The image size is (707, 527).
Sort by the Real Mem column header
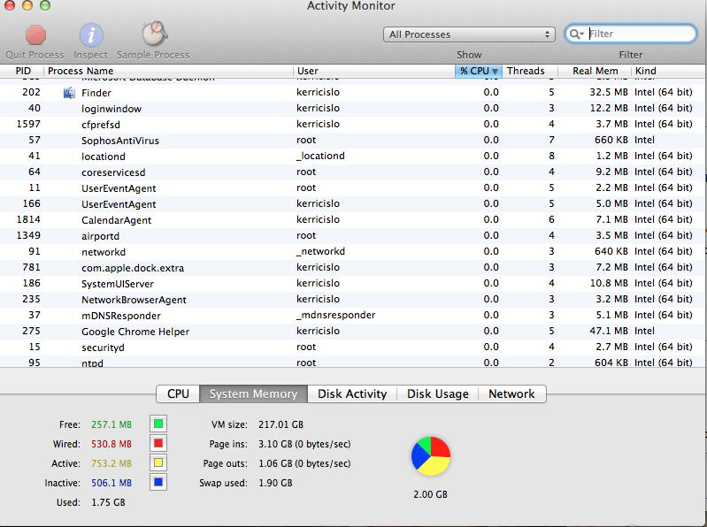click(595, 71)
